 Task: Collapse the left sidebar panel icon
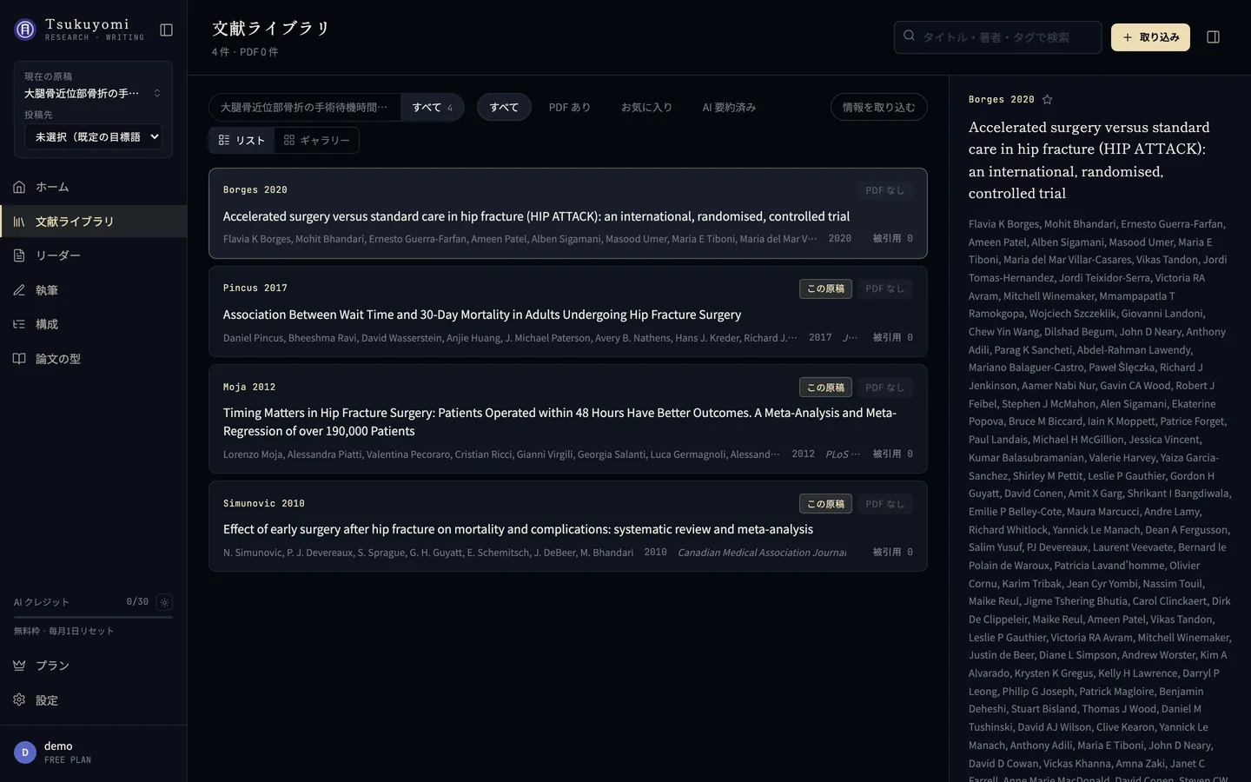[167, 30]
